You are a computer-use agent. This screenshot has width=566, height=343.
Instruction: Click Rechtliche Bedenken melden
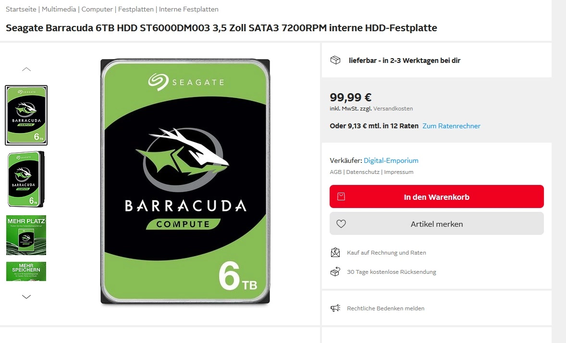(x=385, y=308)
